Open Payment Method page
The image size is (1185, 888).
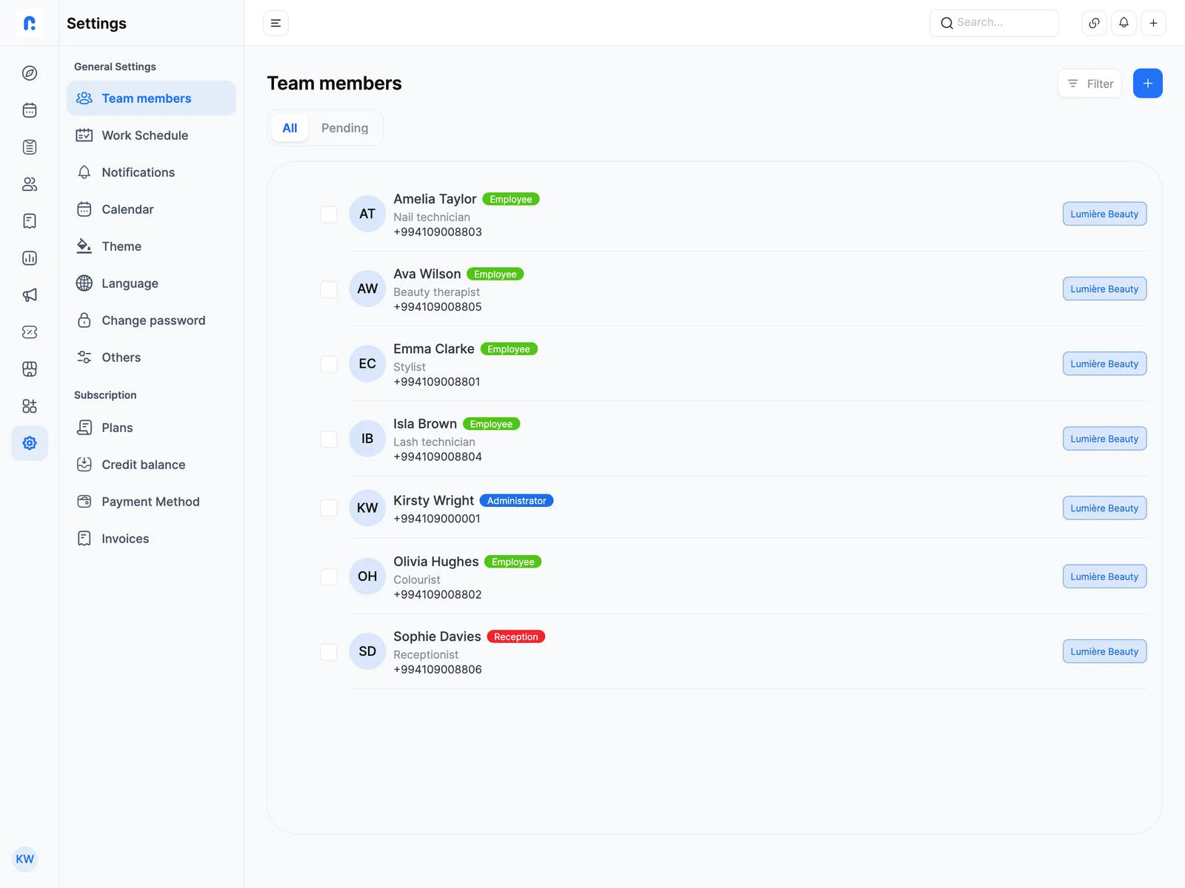coord(151,502)
